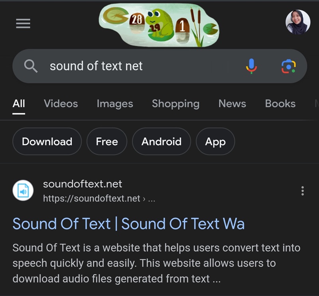319x296 pixels.
Task: Open three-dot options for soundoftext.net result
Action: click(303, 191)
